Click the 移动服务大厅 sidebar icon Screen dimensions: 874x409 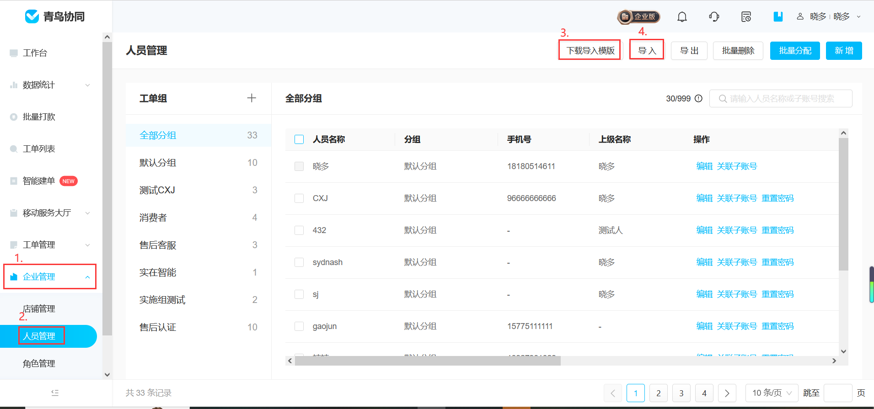point(14,213)
